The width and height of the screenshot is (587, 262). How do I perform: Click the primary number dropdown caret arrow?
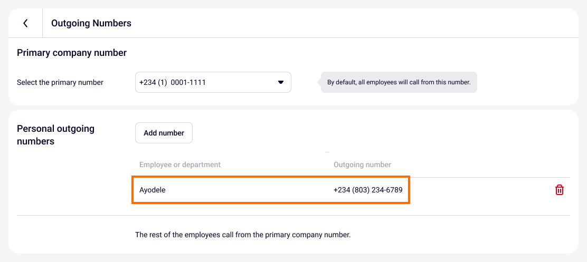[x=281, y=82]
